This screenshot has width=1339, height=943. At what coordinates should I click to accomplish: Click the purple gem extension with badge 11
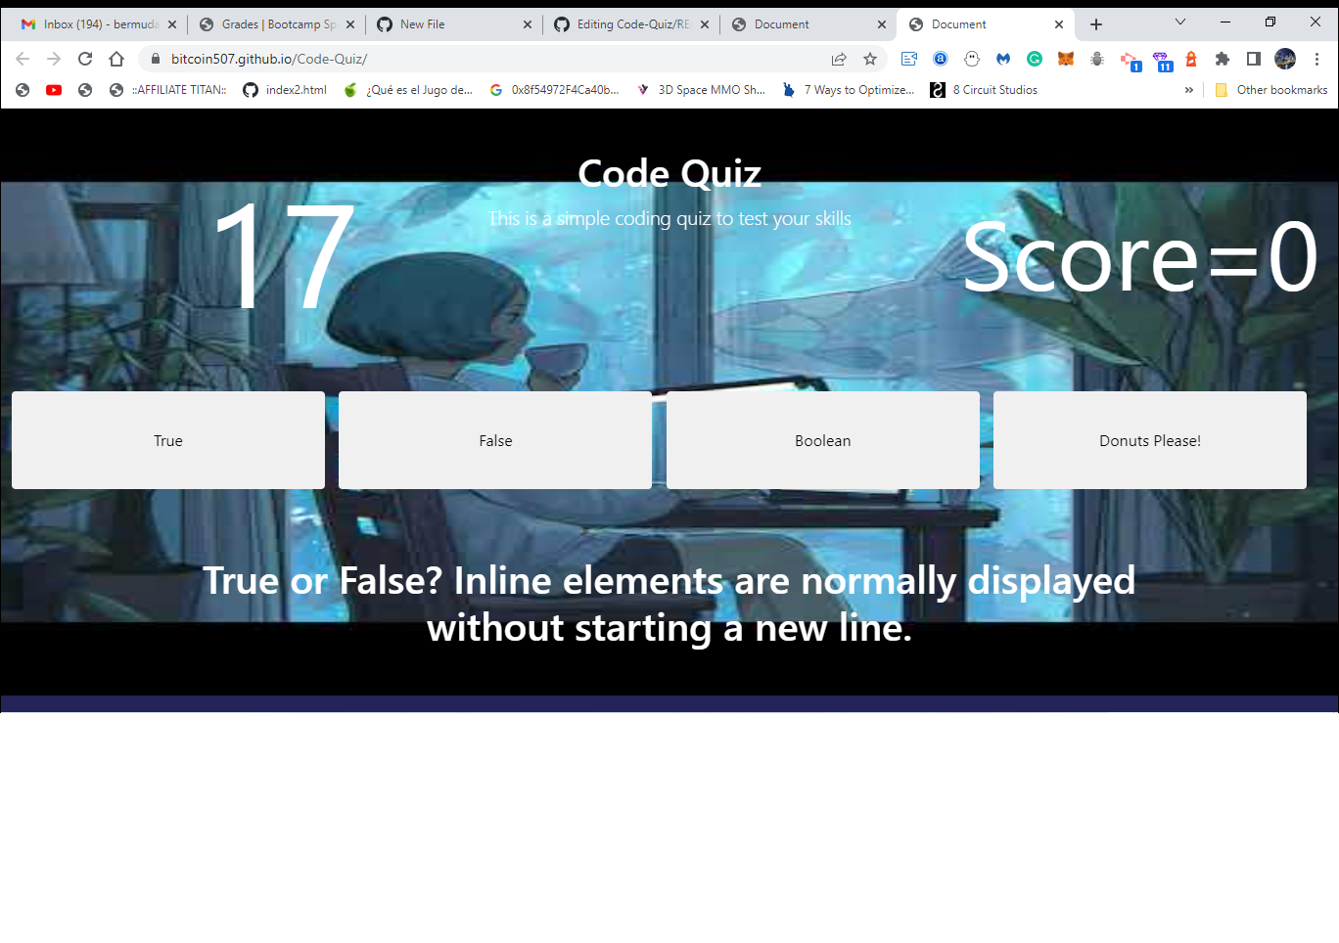click(1162, 61)
